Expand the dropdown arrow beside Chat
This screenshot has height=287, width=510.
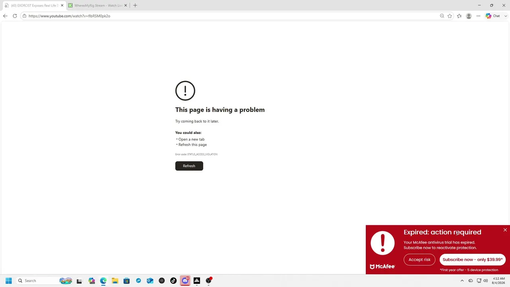506,16
